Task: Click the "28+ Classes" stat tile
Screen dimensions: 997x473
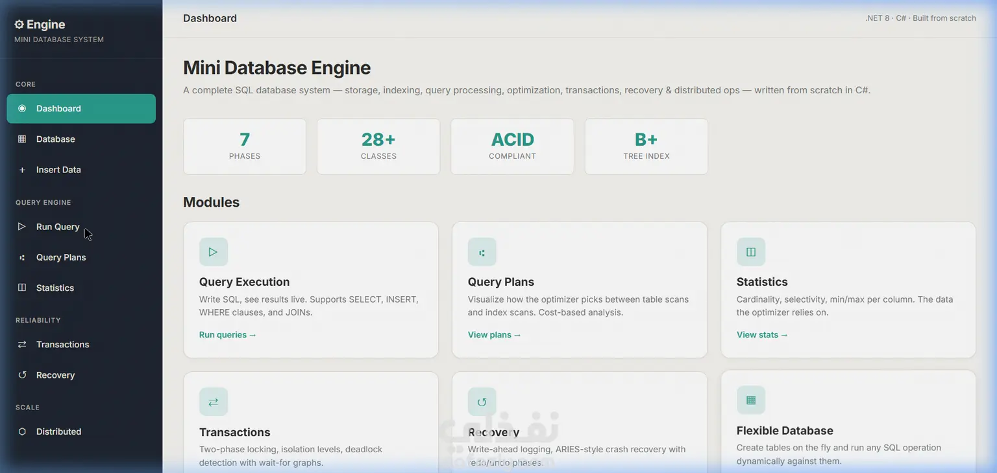Action: [x=378, y=146]
